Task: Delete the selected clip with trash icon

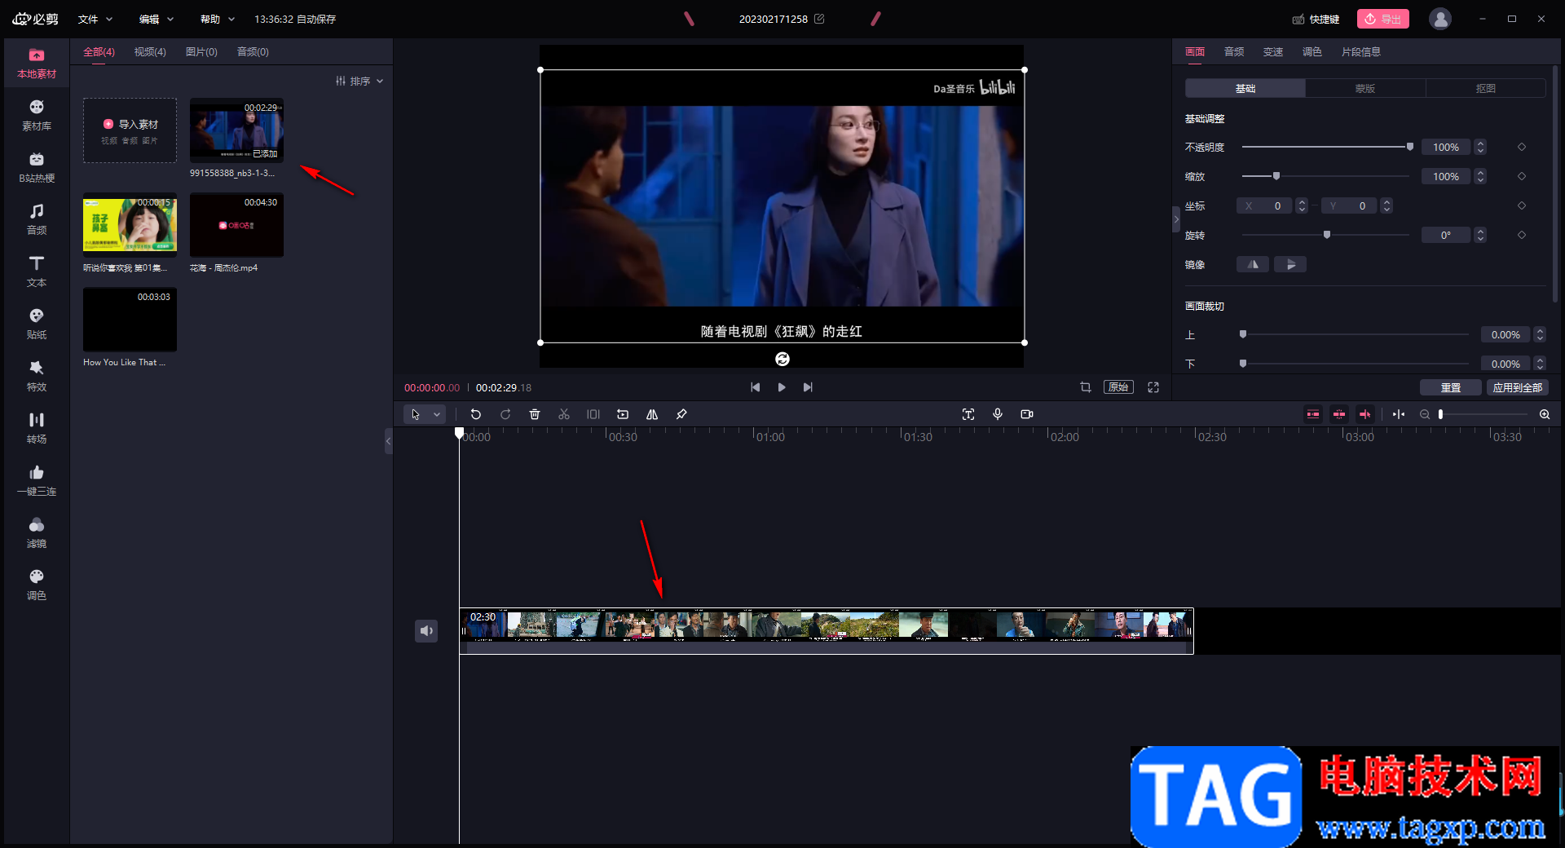Action: pos(535,414)
